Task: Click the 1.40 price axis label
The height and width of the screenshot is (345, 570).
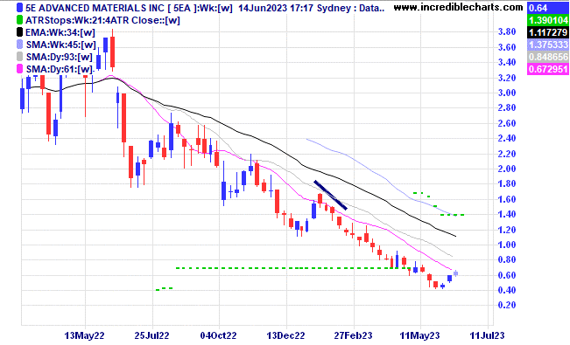Action: [507, 214]
